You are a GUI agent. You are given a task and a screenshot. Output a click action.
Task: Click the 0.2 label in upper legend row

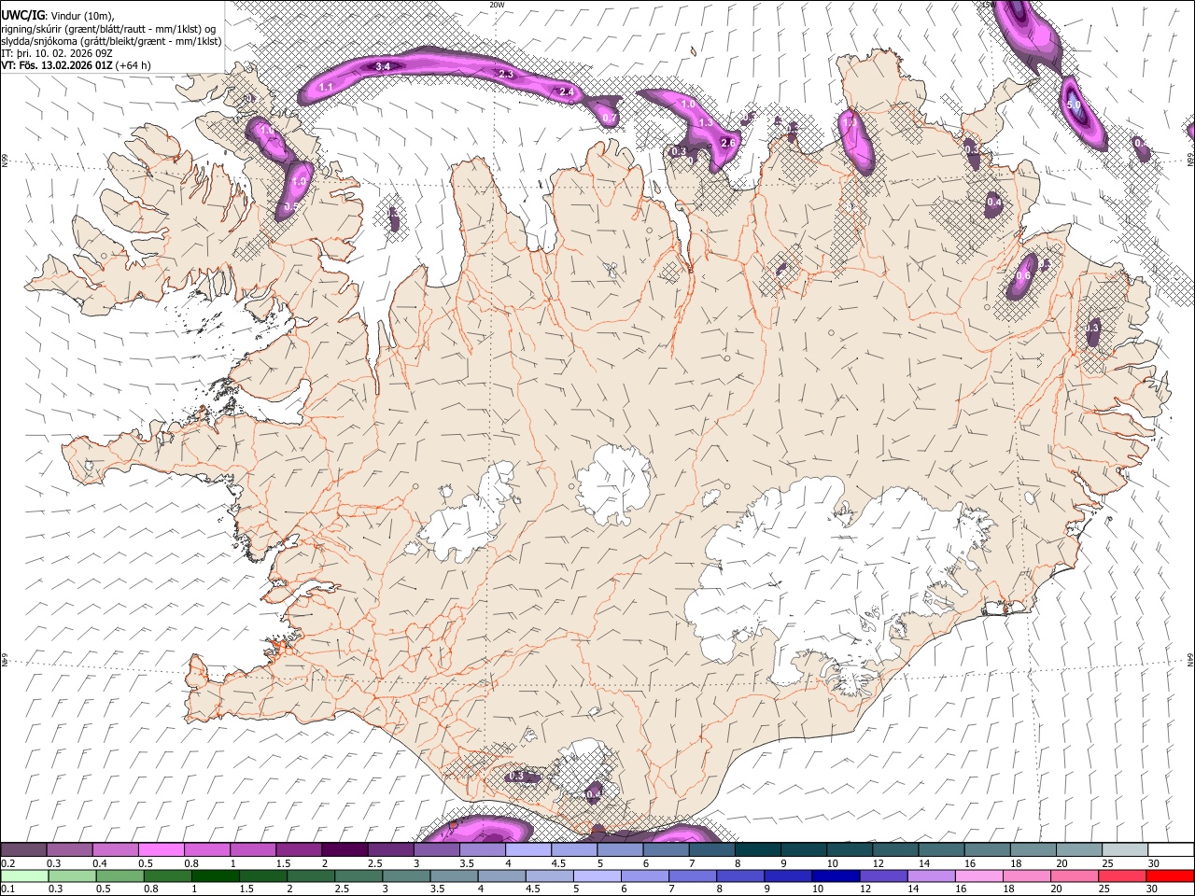[x=7, y=863]
